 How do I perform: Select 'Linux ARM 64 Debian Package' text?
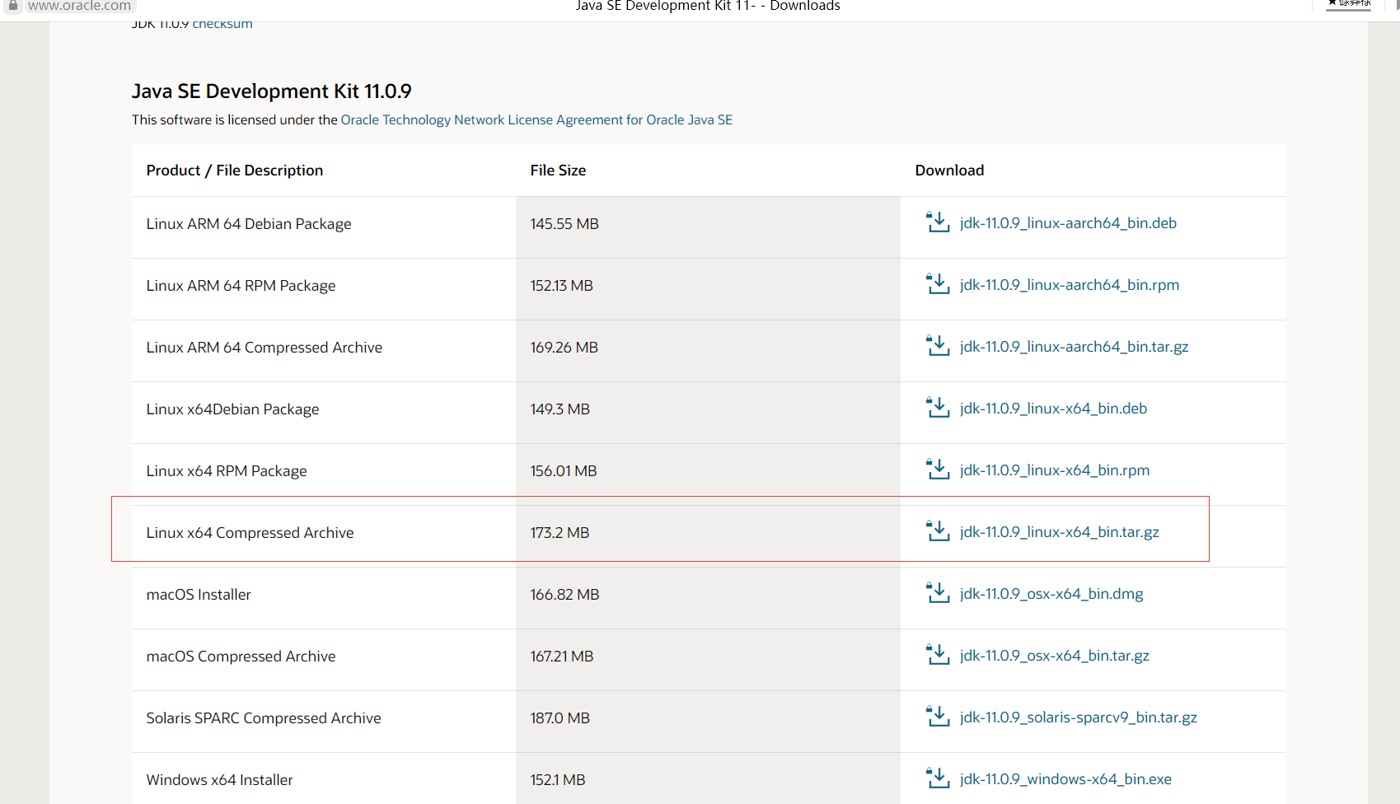pos(249,224)
